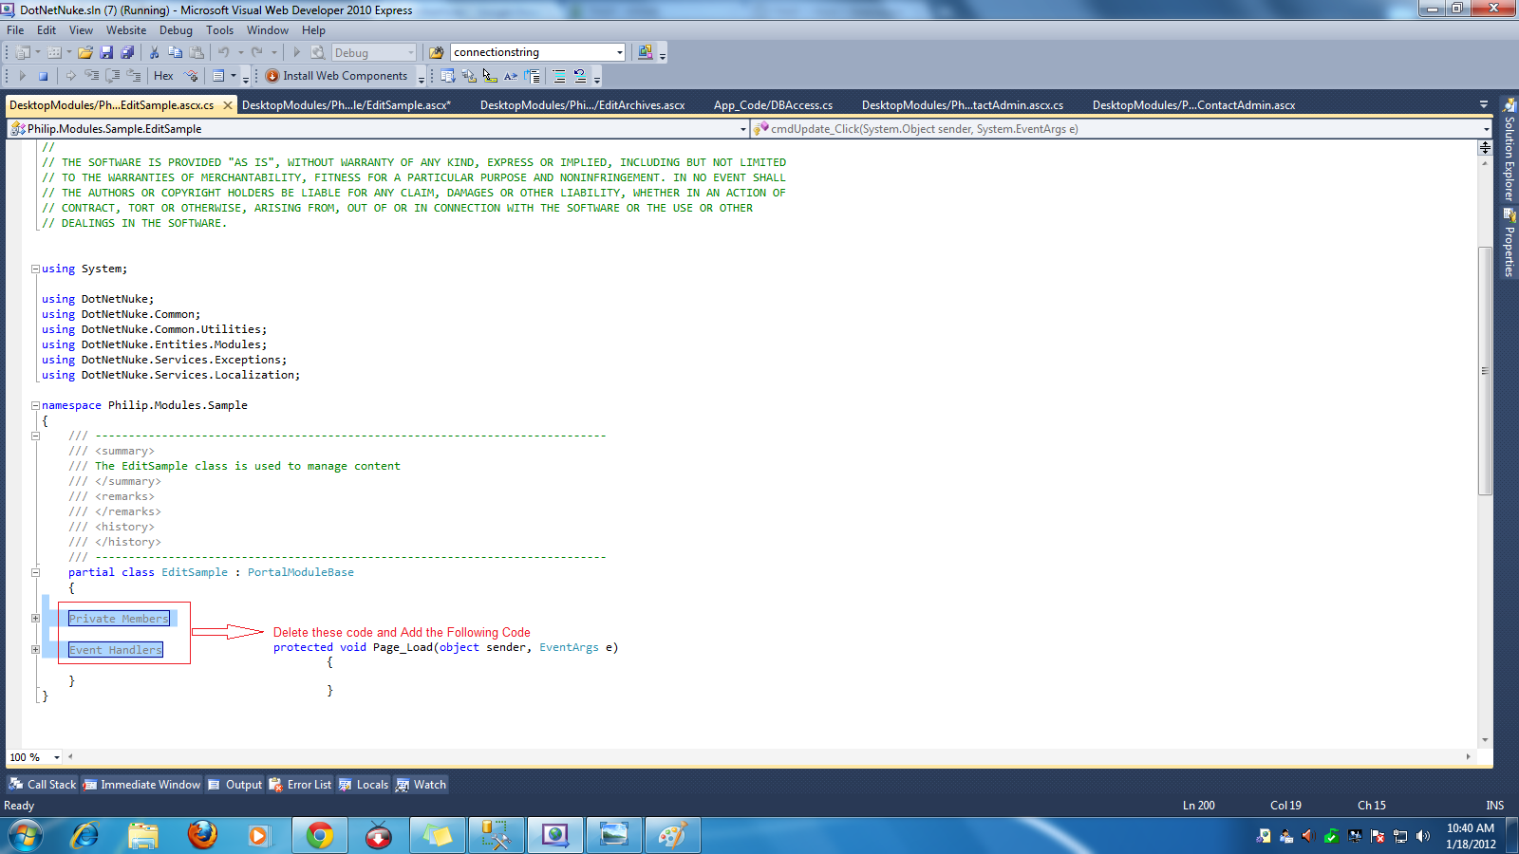Click the Step Into debug icon
This screenshot has width=1519, height=854.
coord(91,76)
